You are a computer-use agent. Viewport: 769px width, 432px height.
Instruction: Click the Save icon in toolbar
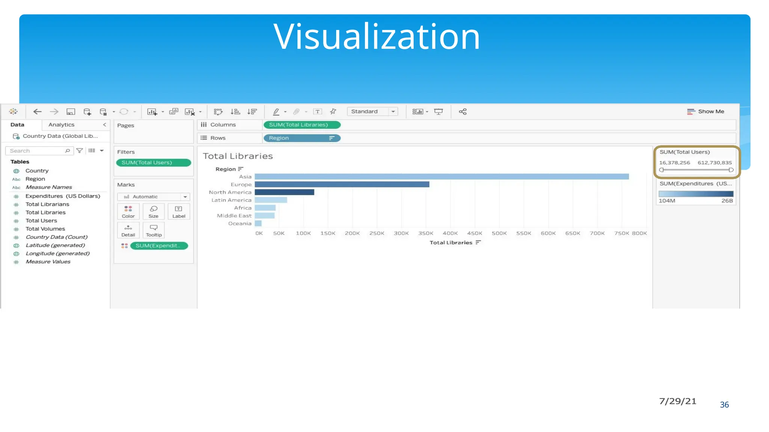click(x=71, y=112)
